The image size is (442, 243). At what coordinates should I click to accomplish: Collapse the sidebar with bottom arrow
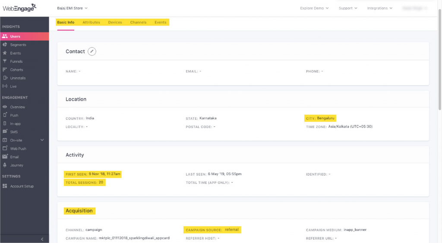42,239
